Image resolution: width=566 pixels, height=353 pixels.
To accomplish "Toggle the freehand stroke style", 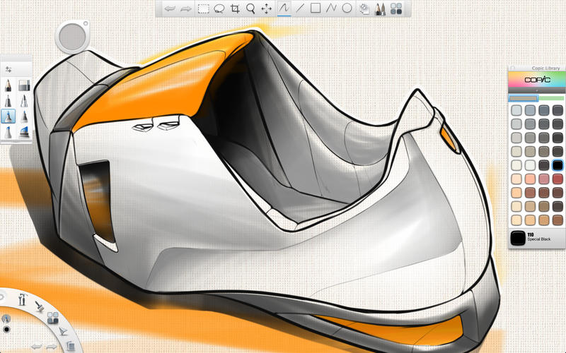I will (284, 8).
